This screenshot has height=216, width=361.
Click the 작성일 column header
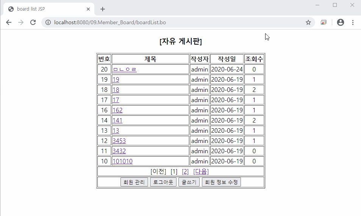coord(227,59)
